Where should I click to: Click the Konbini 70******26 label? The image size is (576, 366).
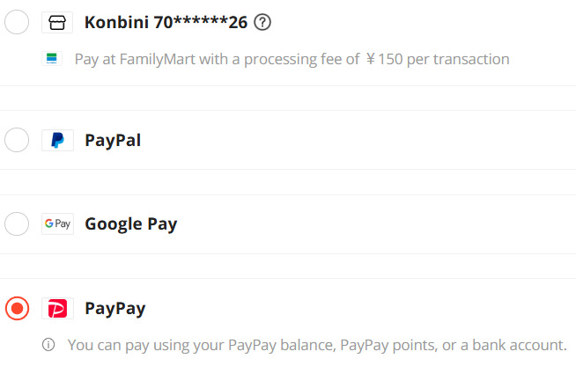pos(166,22)
